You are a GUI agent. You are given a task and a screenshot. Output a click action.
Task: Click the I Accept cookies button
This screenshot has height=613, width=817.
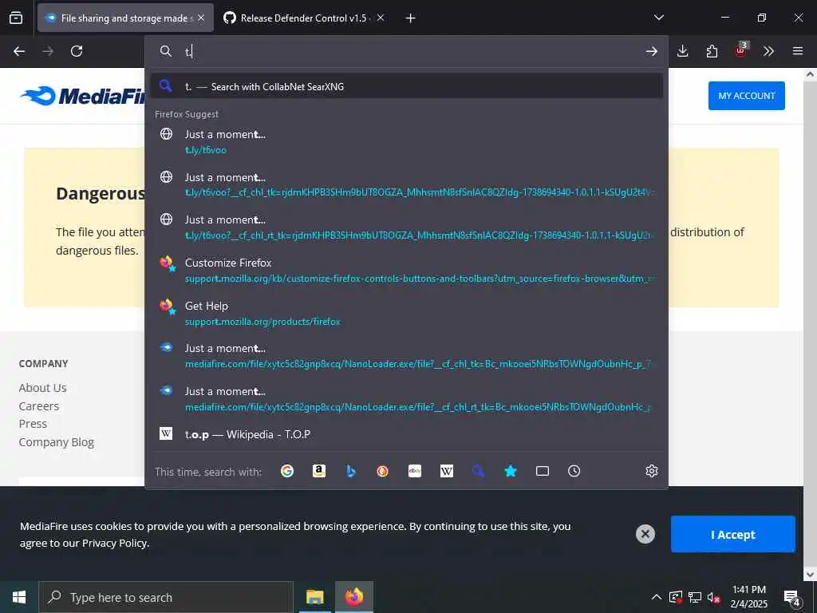(732, 534)
